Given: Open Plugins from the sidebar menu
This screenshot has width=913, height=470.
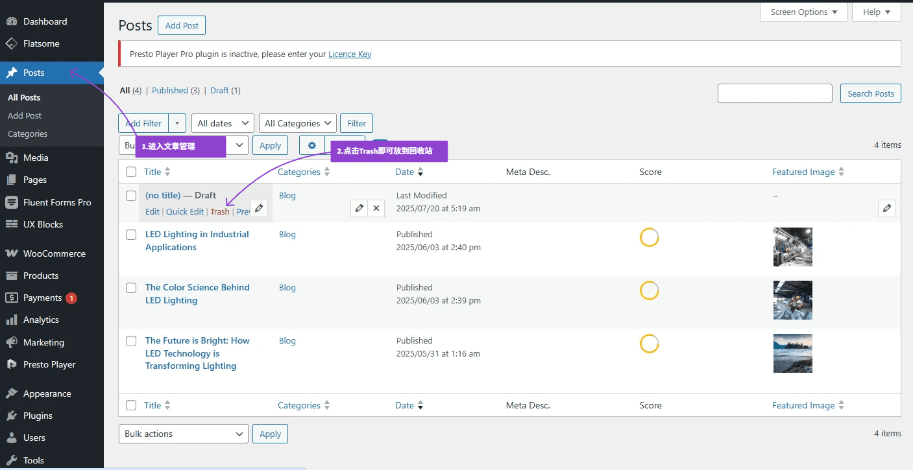Looking at the screenshot, I should [38, 416].
